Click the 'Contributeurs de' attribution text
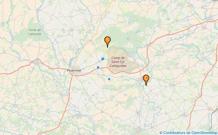 pos(177,133)
